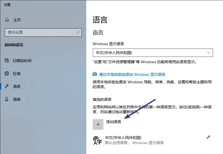Click the globe icon for 区域
This screenshot has height=154, width=223.
coord(7,73)
